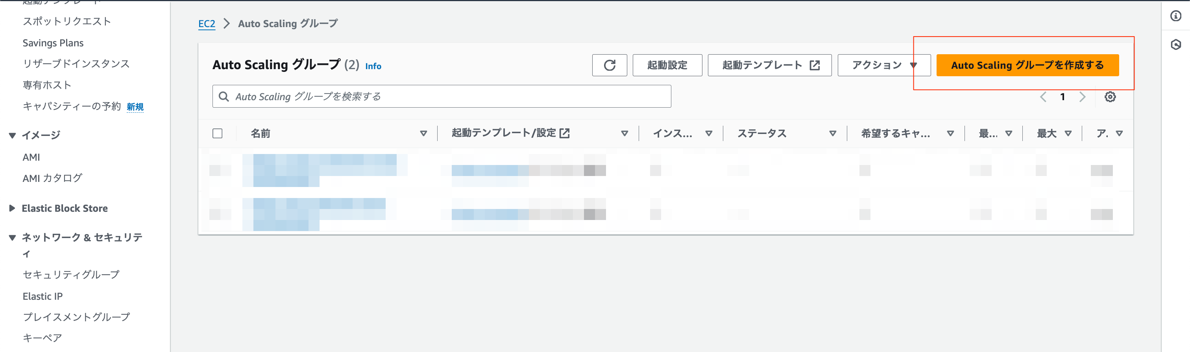The image size is (1190, 352).
Task: Click Auto Scaling グループを作成する button
Action: [x=1027, y=65]
